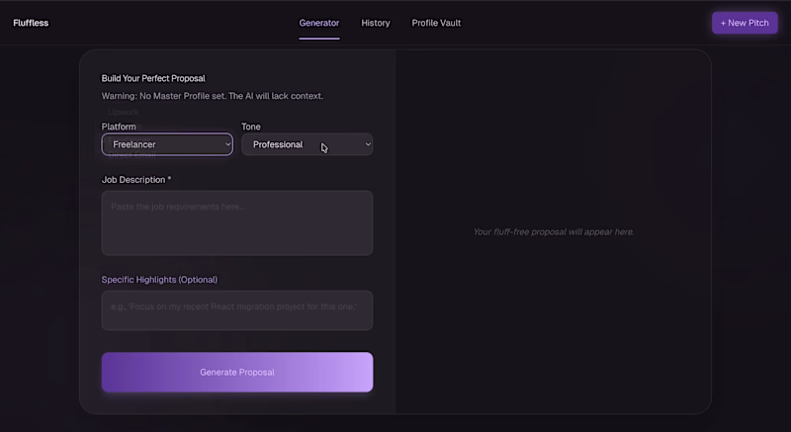This screenshot has width=791, height=432.
Task: Go to the Profile Vault tab
Action: (436, 23)
